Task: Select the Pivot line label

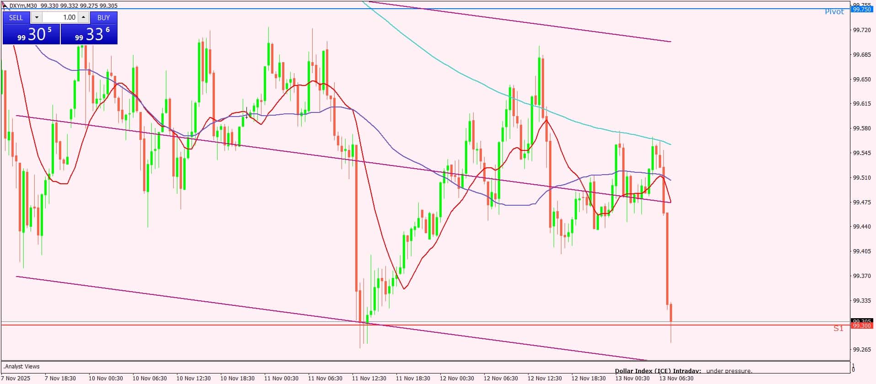Action: (834, 12)
